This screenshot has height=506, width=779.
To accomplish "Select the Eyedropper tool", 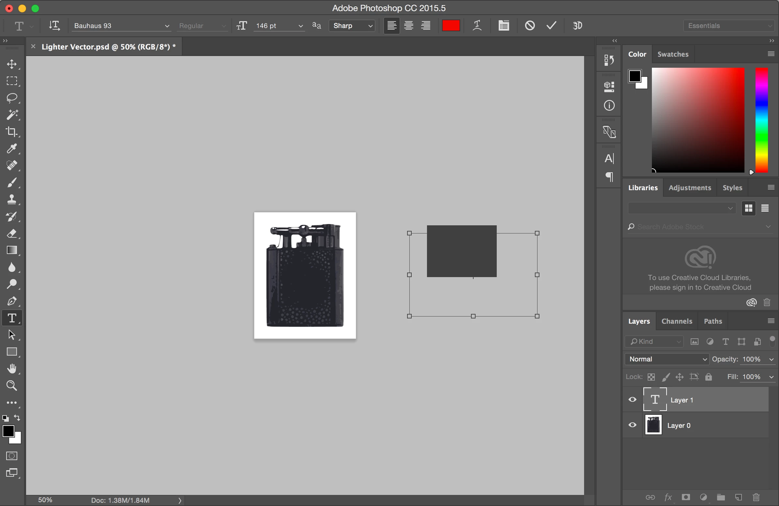I will [x=12, y=148].
